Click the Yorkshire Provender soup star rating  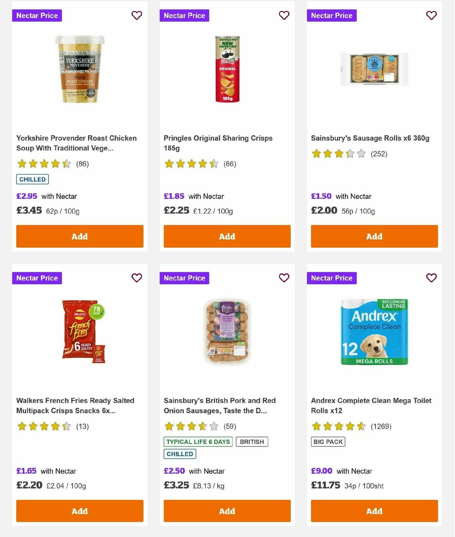click(x=44, y=164)
